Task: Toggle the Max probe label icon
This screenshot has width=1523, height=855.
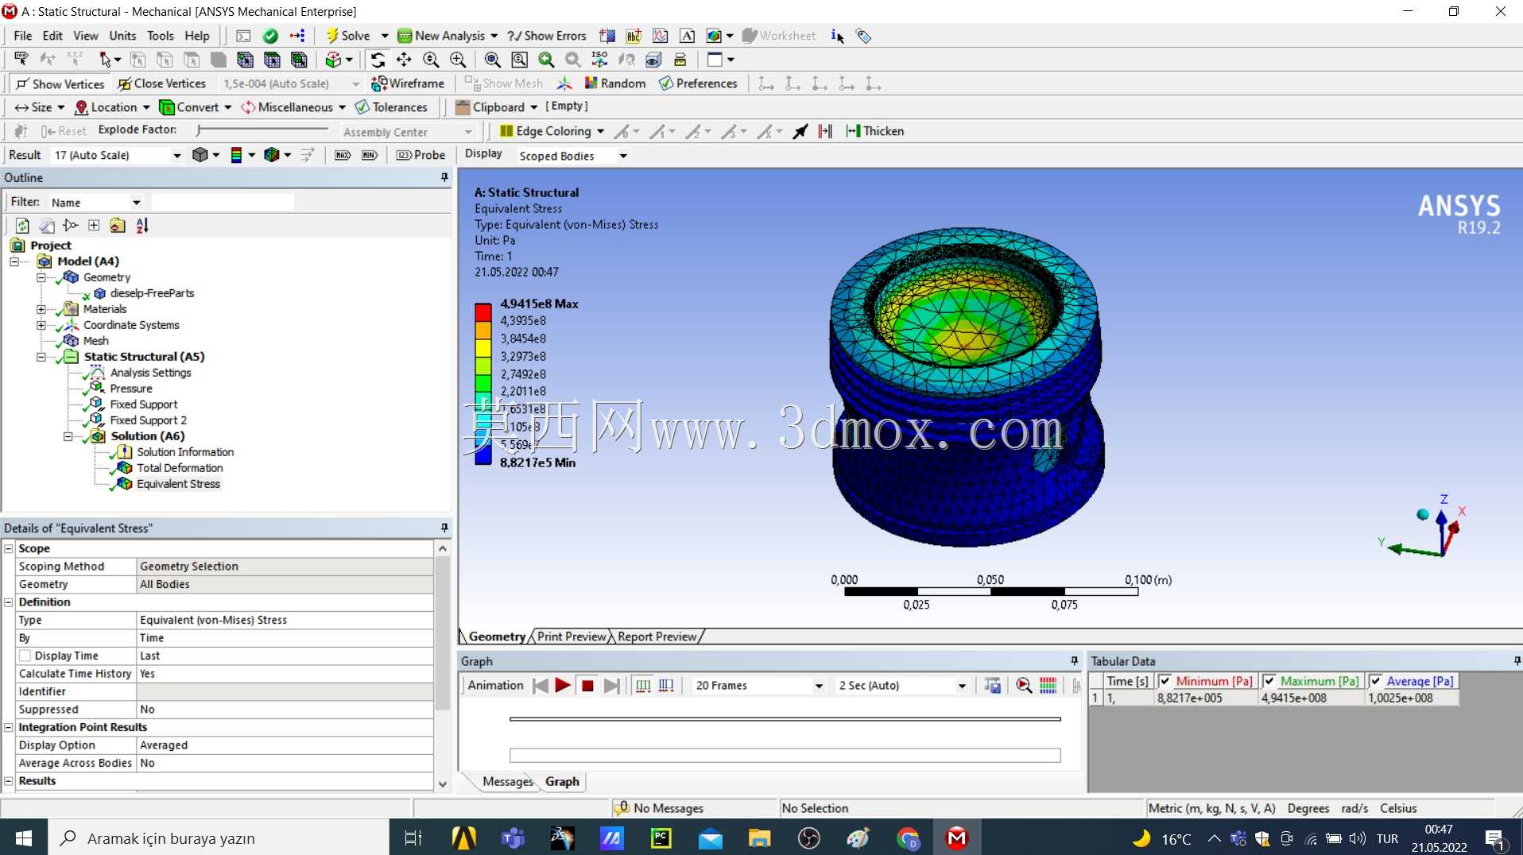Action: [343, 155]
